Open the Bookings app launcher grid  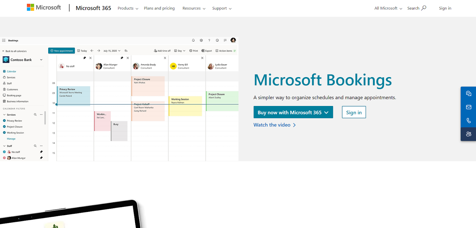click(x=4, y=40)
